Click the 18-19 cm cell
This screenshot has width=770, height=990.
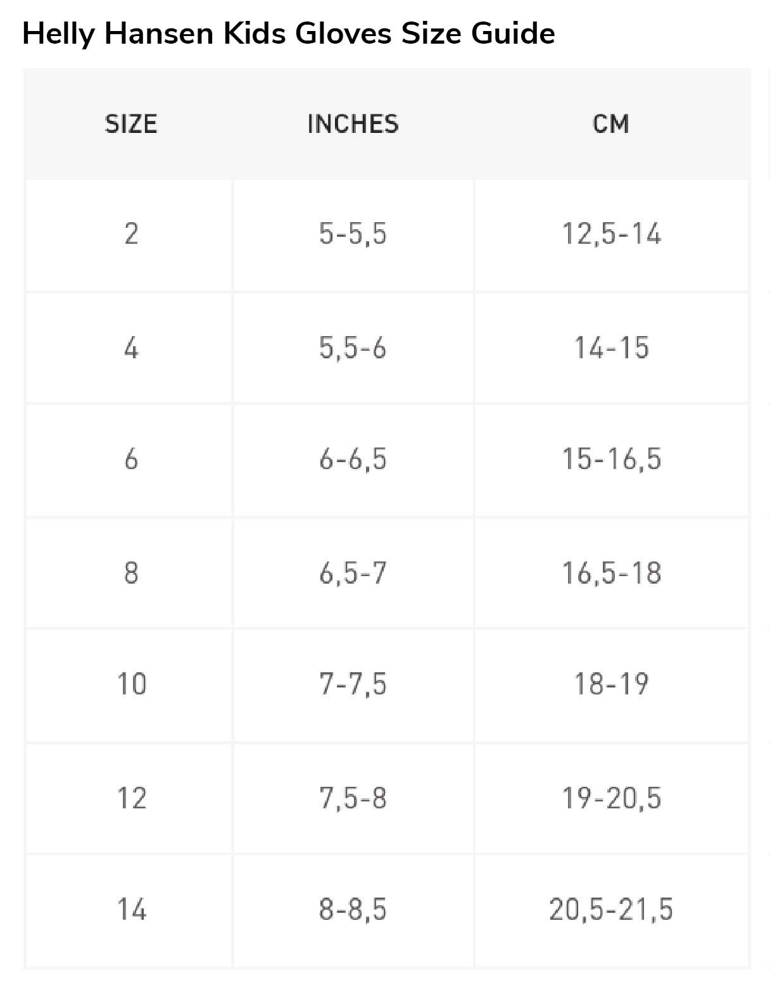[612, 685]
